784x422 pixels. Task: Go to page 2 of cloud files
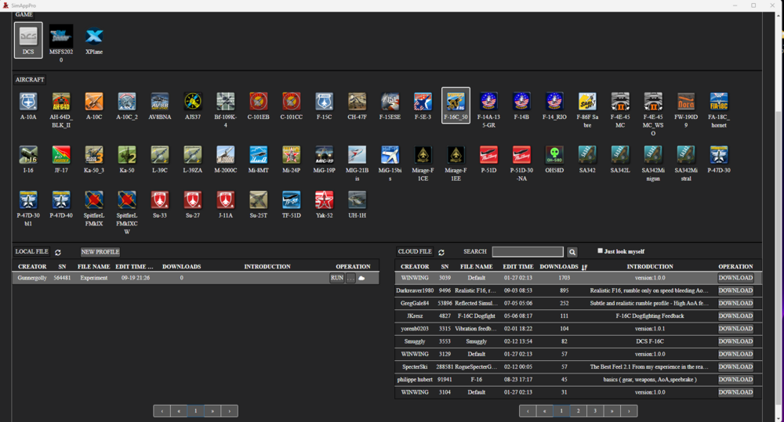[x=579, y=410]
